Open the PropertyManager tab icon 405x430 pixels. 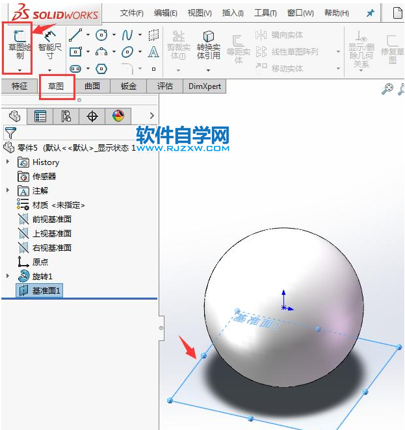tap(40, 116)
